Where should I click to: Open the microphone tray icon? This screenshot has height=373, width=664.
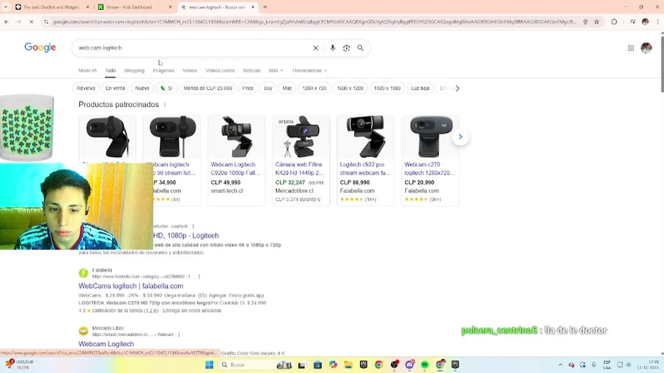[594, 365]
